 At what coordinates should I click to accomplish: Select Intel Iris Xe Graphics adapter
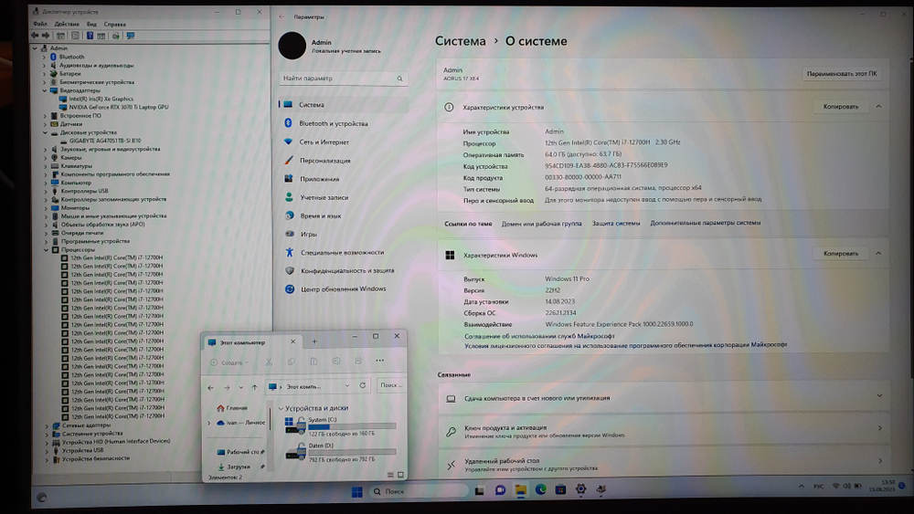tap(101, 99)
